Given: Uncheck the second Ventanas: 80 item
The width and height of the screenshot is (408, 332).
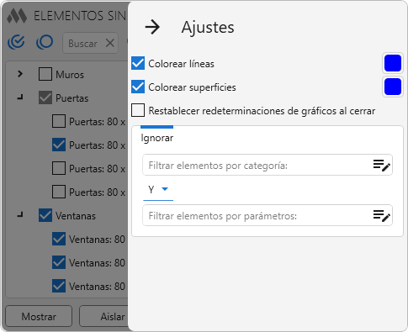Looking at the screenshot, I should coord(59,262).
